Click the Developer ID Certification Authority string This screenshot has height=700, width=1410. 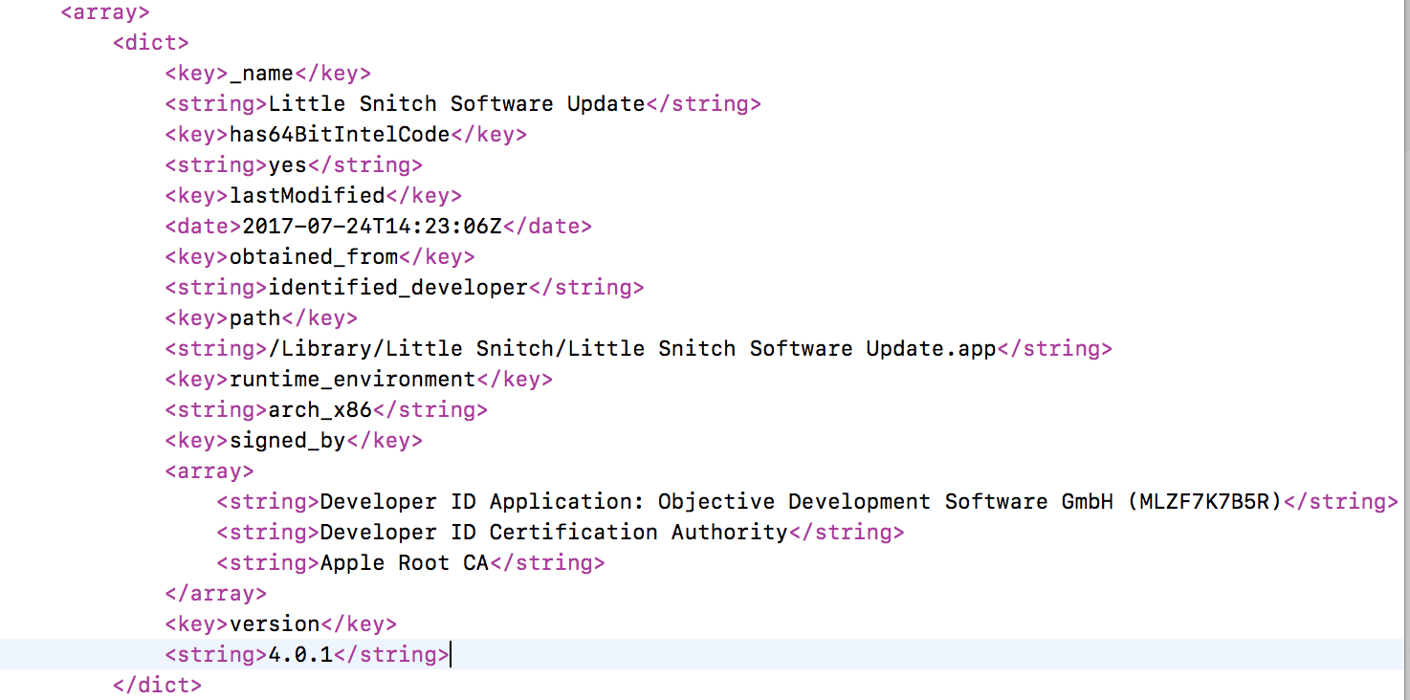554,533
